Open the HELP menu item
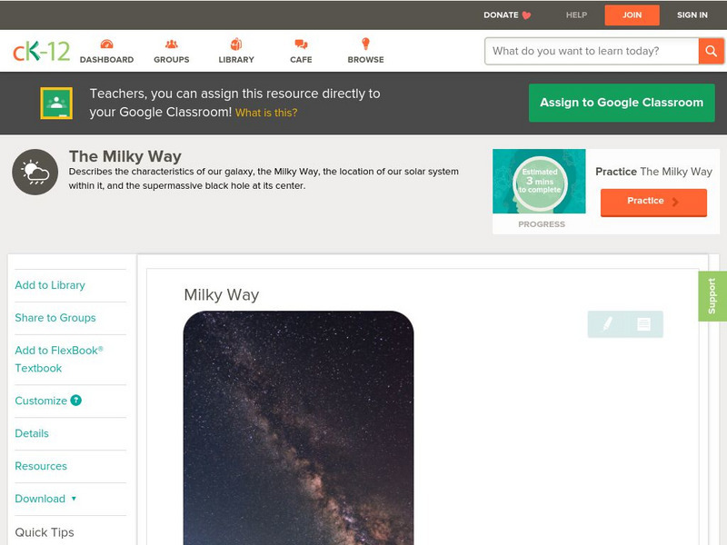 tap(576, 15)
